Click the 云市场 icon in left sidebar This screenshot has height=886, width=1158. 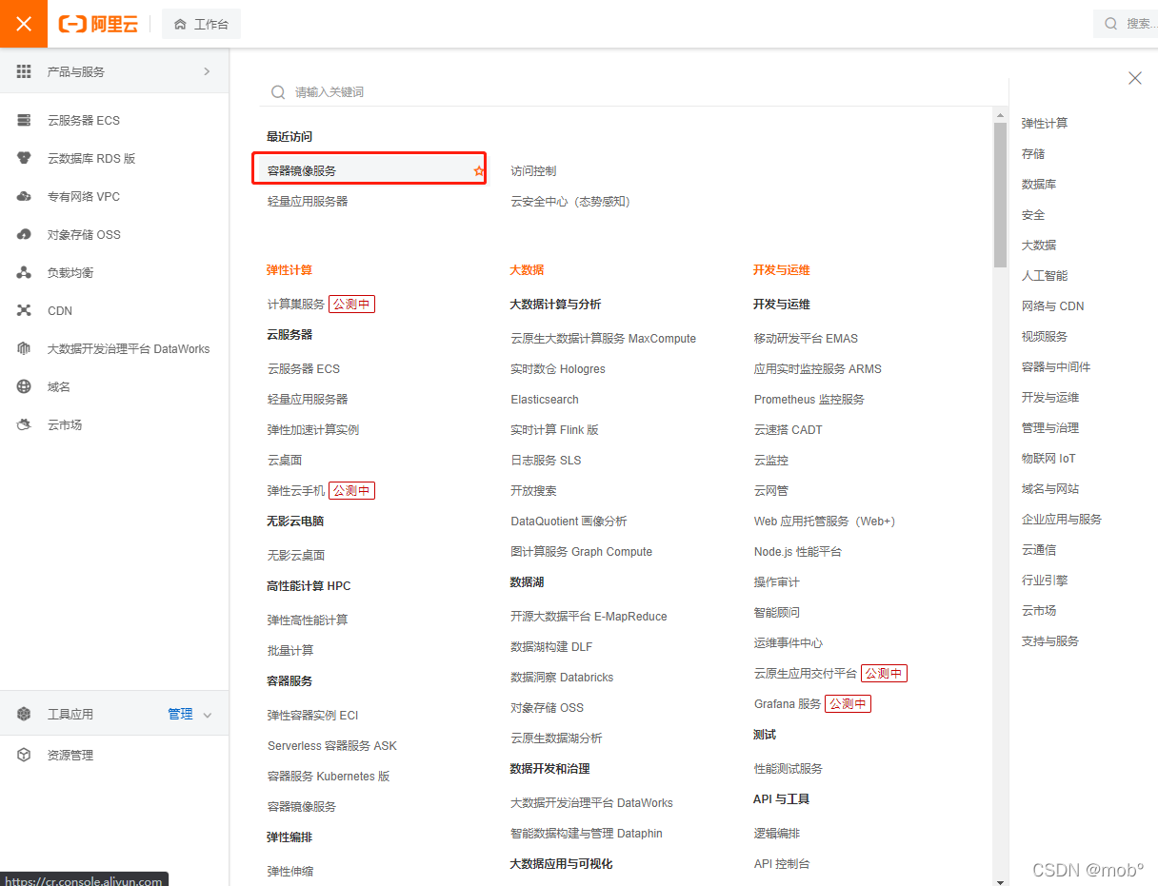24,424
